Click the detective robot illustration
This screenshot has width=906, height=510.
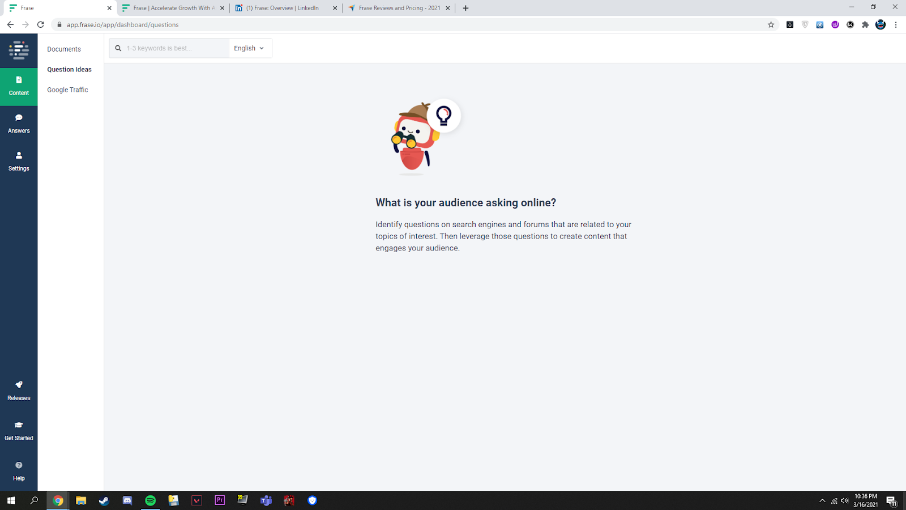425,137
